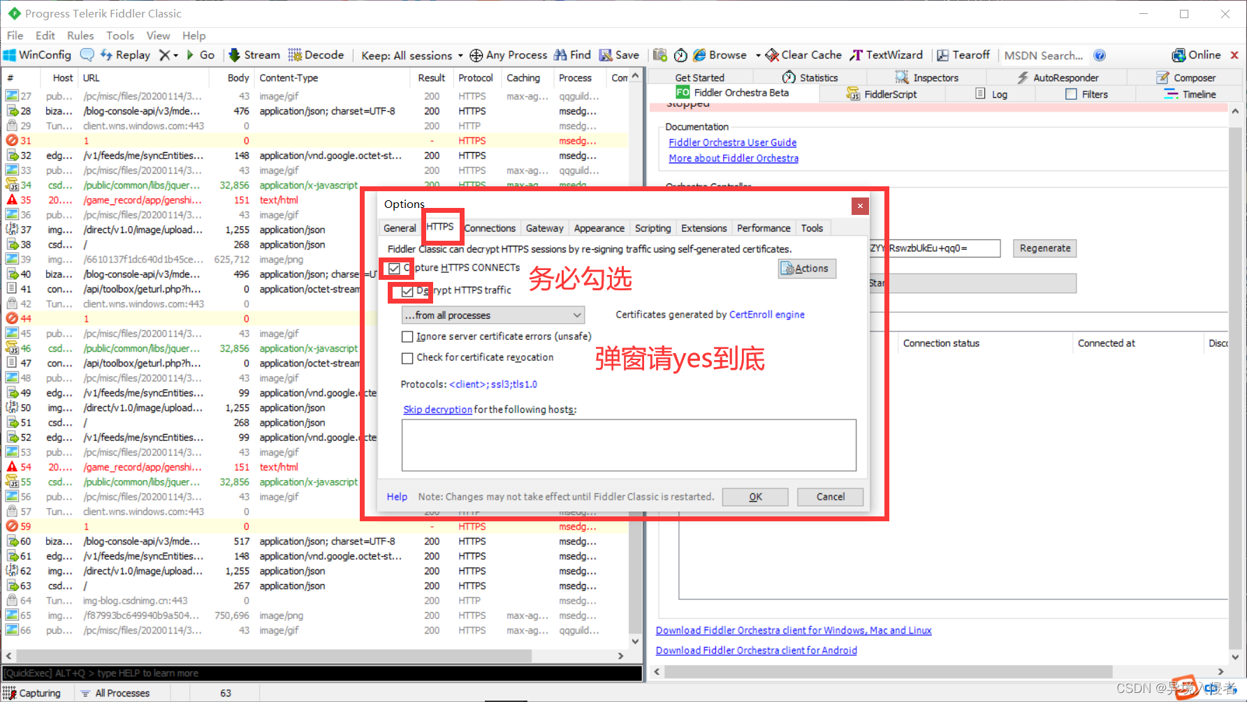This screenshot has height=702, width=1247.
Task: Select session 35 game_record row
Action: click(314, 200)
